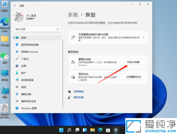Click the privacy shield icon
Viewport: 177px width, 134px height.
[17, 101]
